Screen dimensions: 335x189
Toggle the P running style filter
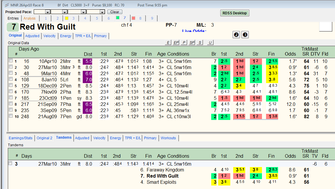(x=184, y=43)
